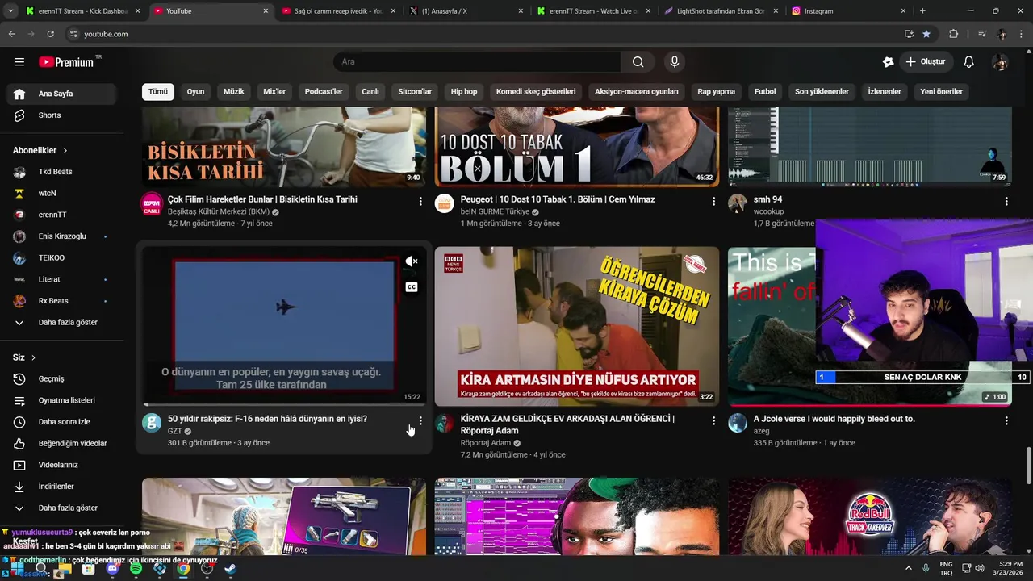The width and height of the screenshot is (1033, 581).
Task: Open more options for Röportaj Adam video
Action: 713,421
